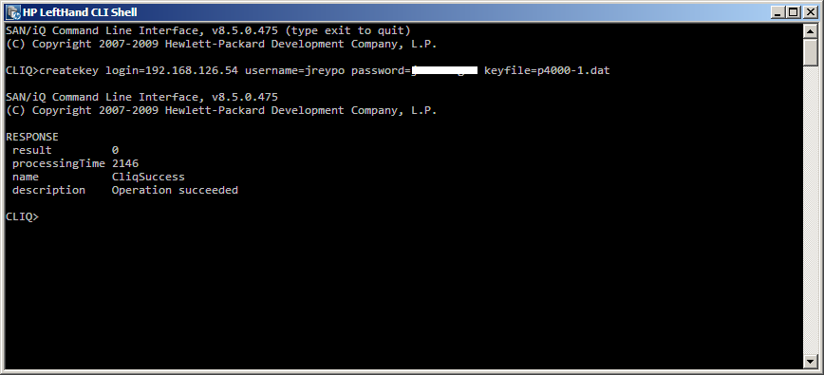Image resolution: width=824 pixels, height=375 pixels.
Task: Click the redacted password value
Action: 444,70
